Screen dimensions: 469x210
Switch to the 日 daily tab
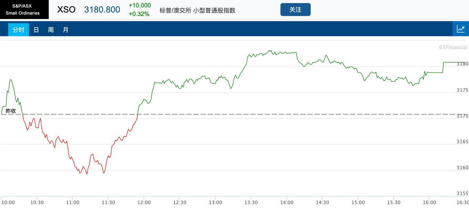(x=36, y=30)
